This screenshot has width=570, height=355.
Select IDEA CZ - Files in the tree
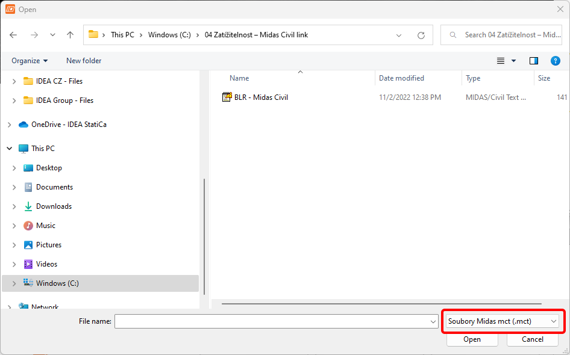[x=59, y=81]
